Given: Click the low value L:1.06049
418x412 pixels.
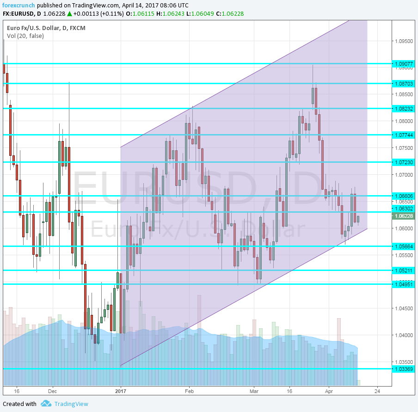Looking at the screenshot, I should pyautogui.click(x=200, y=13).
